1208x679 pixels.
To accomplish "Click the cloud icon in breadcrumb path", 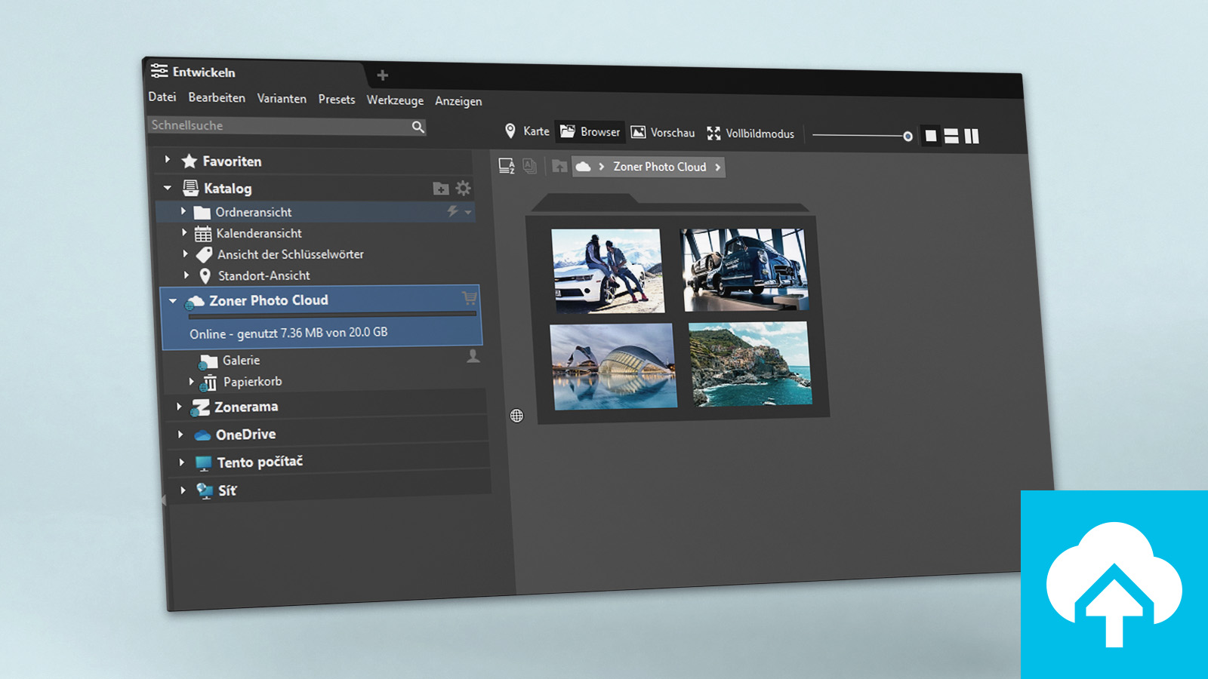I will [583, 167].
